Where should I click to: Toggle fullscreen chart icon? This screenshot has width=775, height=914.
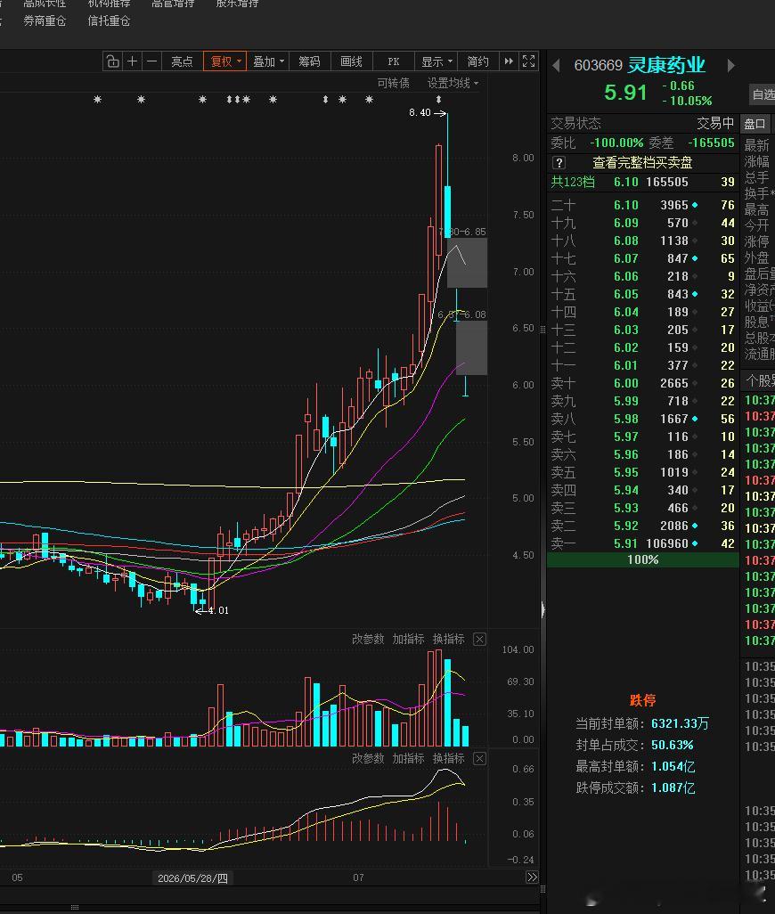point(528,61)
